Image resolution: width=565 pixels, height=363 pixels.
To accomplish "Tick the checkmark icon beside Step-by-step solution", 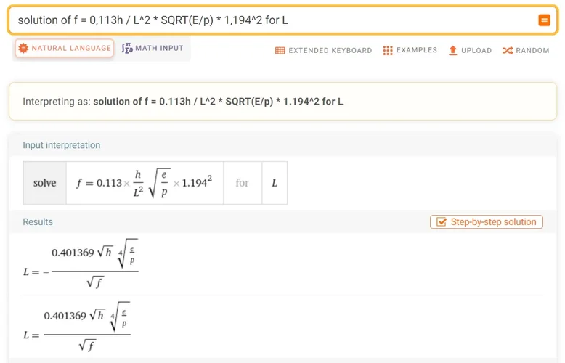I will (440, 222).
